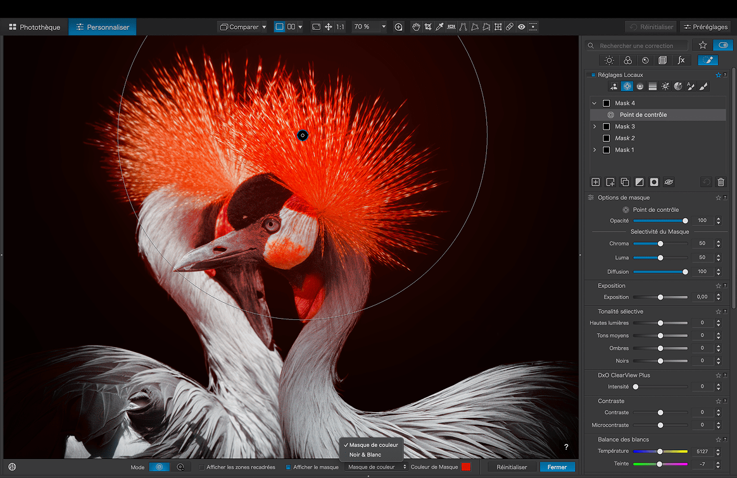This screenshot has width=737, height=478.
Task: Click the red Couleur de Masque swatch
Action: tap(466, 467)
